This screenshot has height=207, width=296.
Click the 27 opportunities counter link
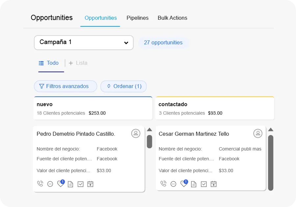tap(163, 43)
